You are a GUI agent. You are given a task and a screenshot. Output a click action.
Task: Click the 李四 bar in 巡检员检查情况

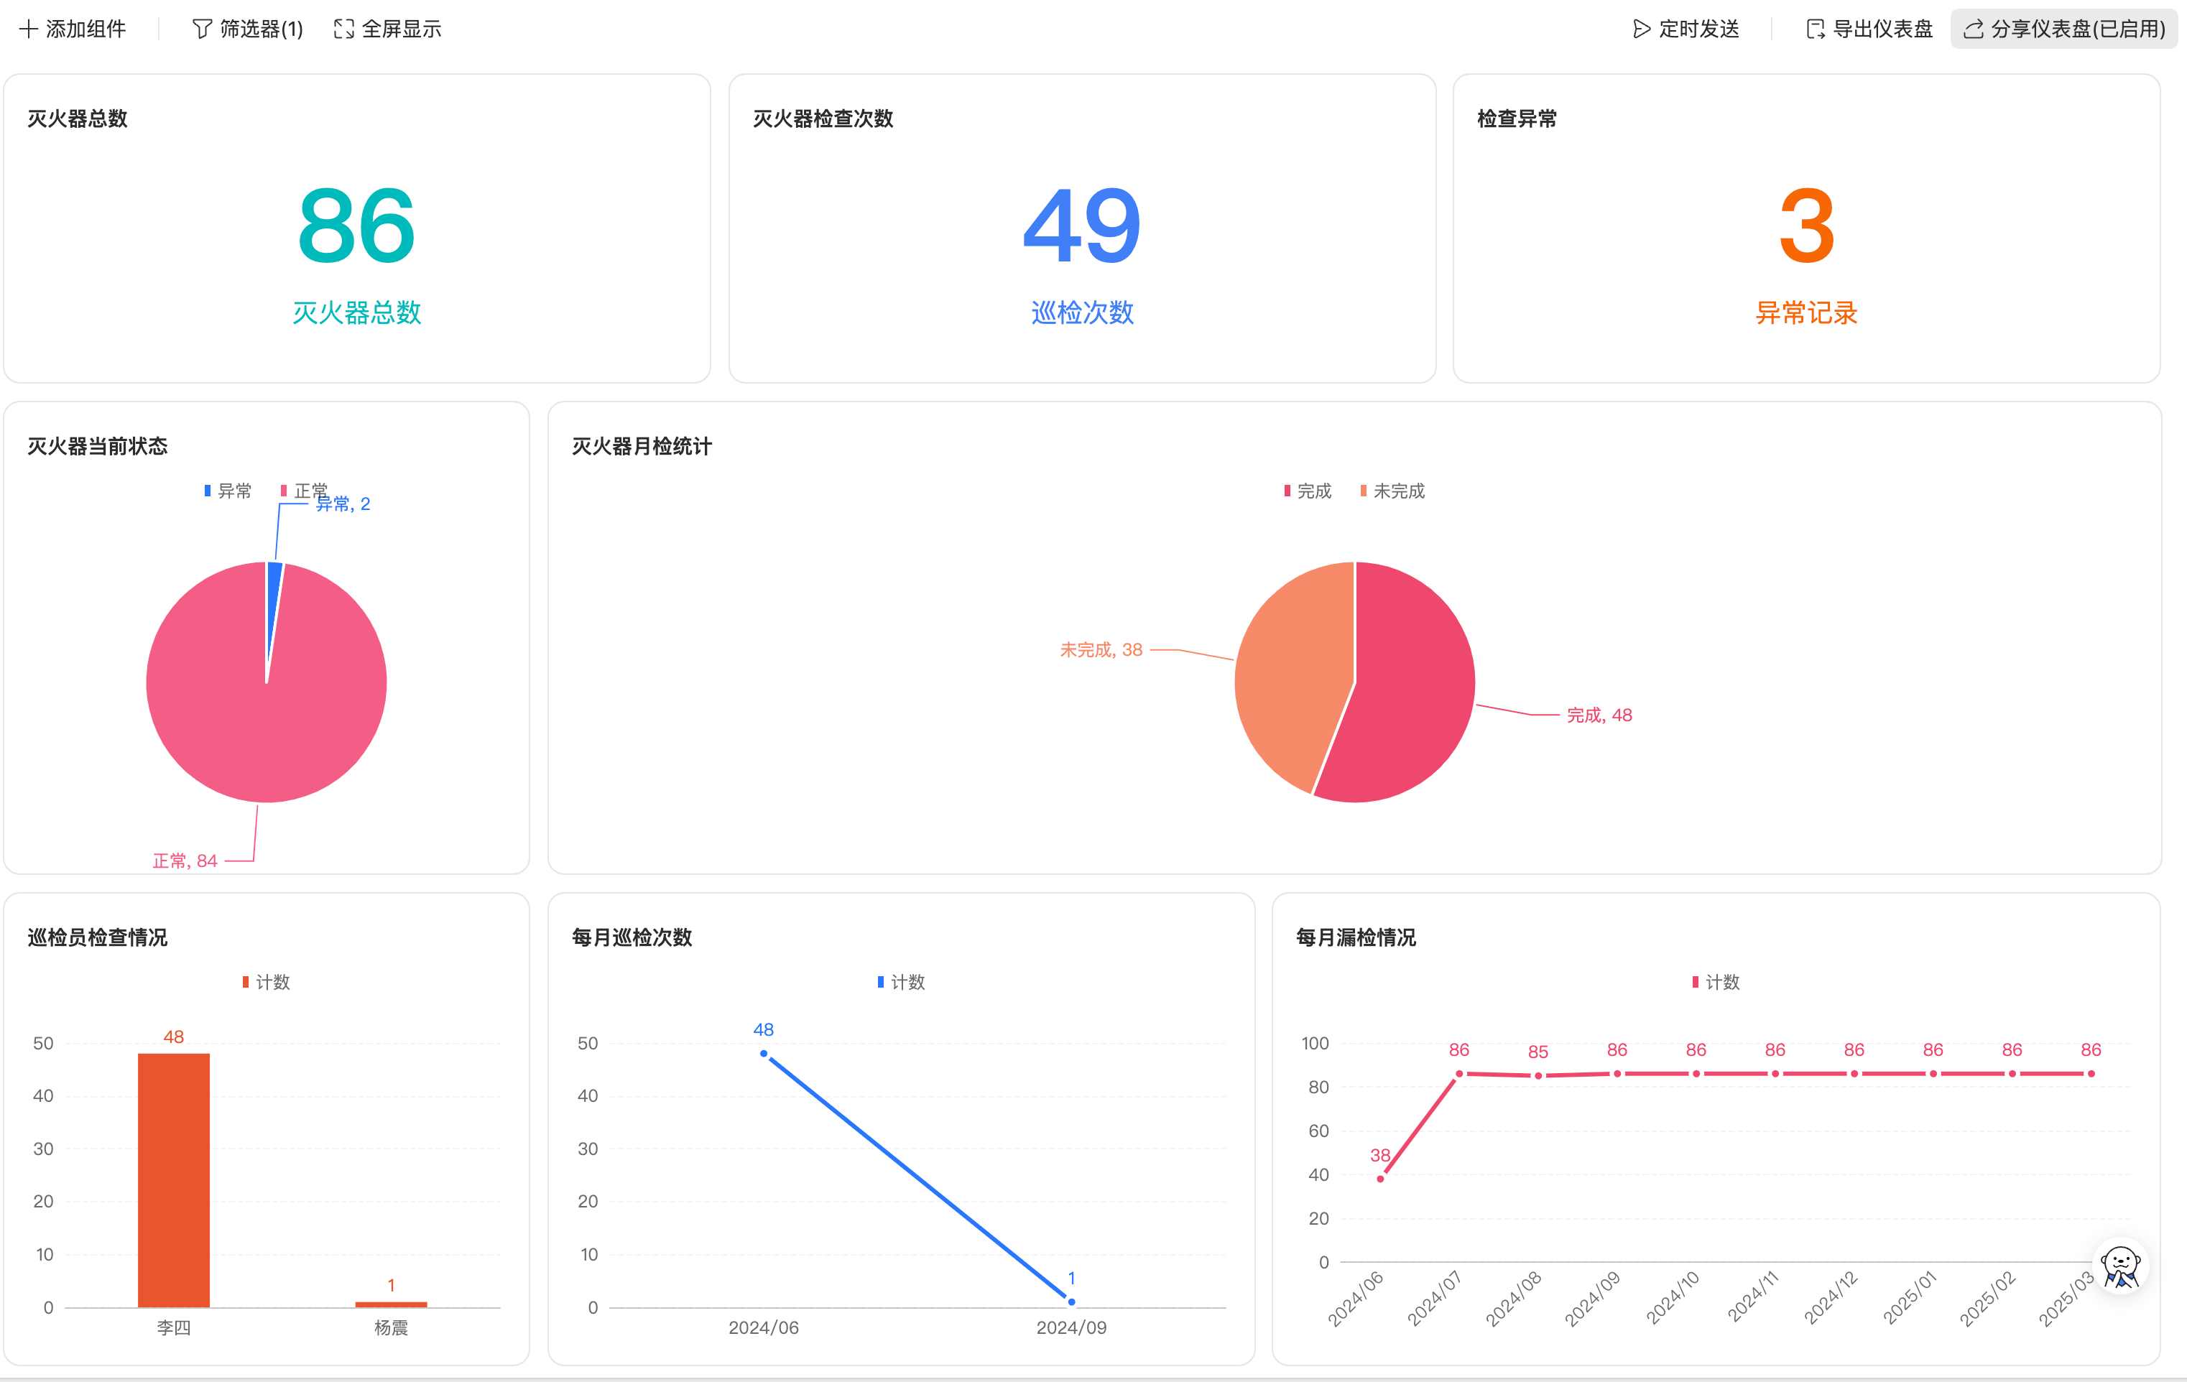(x=173, y=1180)
